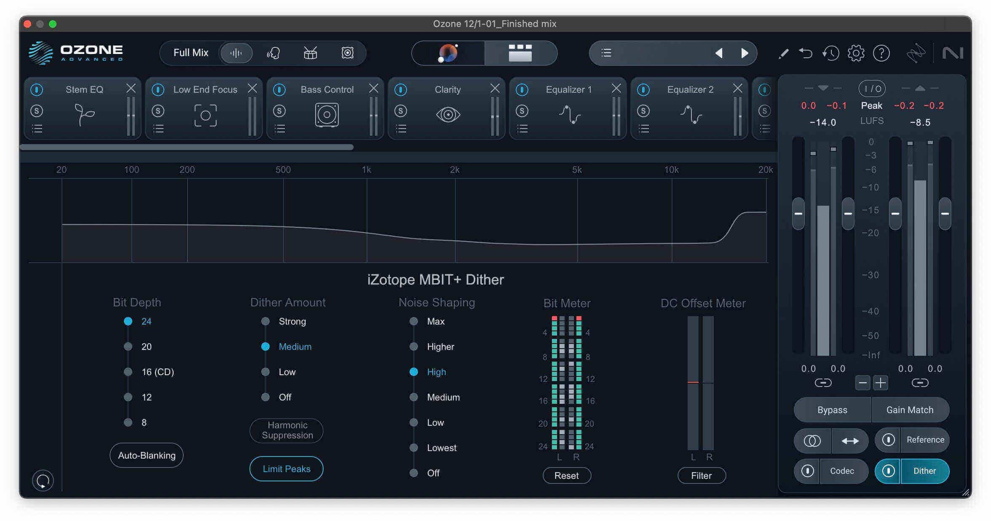Screen dimensions: 991x521
Task: Open the settings gear
Action: point(856,54)
